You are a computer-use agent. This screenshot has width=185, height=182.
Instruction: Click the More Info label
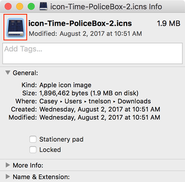(28, 165)
